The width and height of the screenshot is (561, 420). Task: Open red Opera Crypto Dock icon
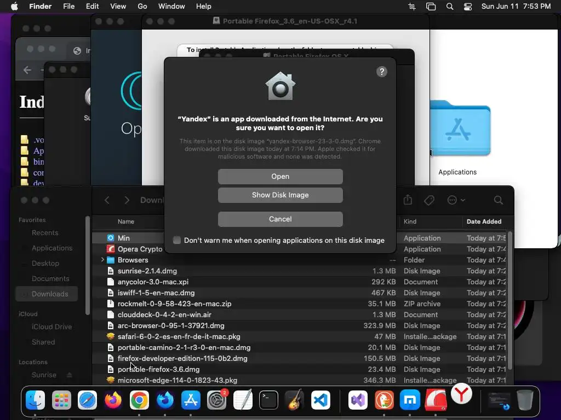pos(436,400)
